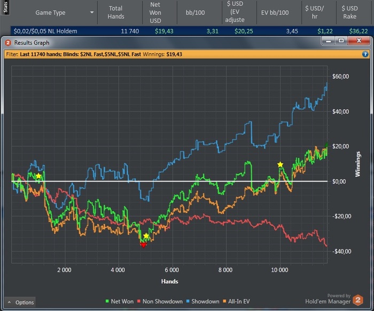This screenshot has height=311, width=374.
Task: Open the help icon in the filter bar
Action: click(365, 54)
